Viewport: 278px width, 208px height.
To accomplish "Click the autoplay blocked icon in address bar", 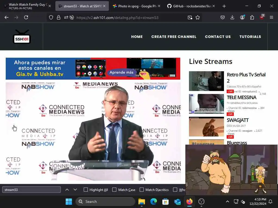I will (x=72, y=17).
